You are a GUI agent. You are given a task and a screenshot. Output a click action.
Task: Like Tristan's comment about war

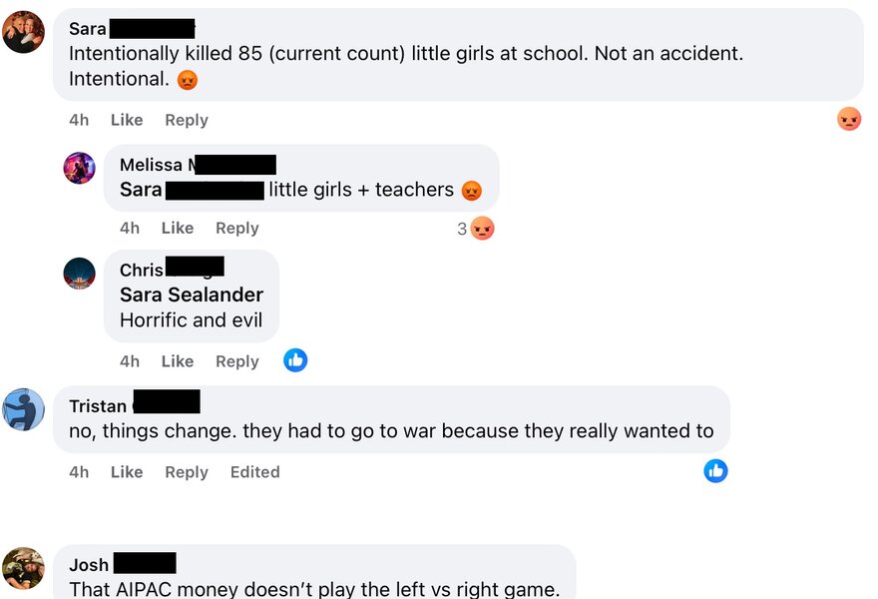(127, 472)
